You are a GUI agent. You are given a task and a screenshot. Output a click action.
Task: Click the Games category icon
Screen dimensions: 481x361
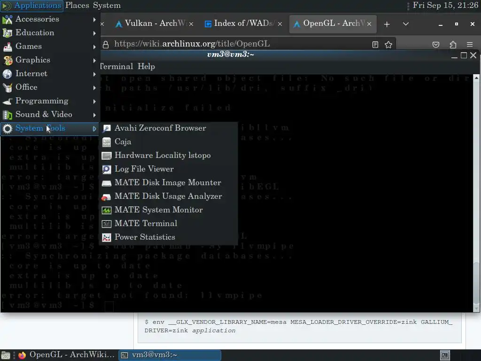[x=8, y=47]
